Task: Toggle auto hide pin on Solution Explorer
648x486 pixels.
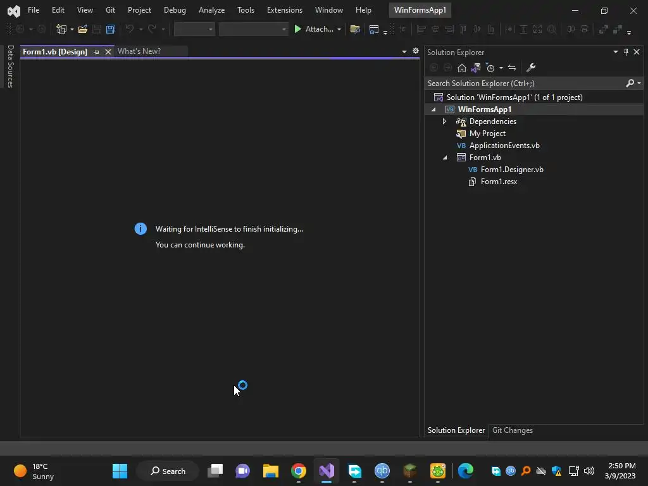Action: tap(626, 52)
